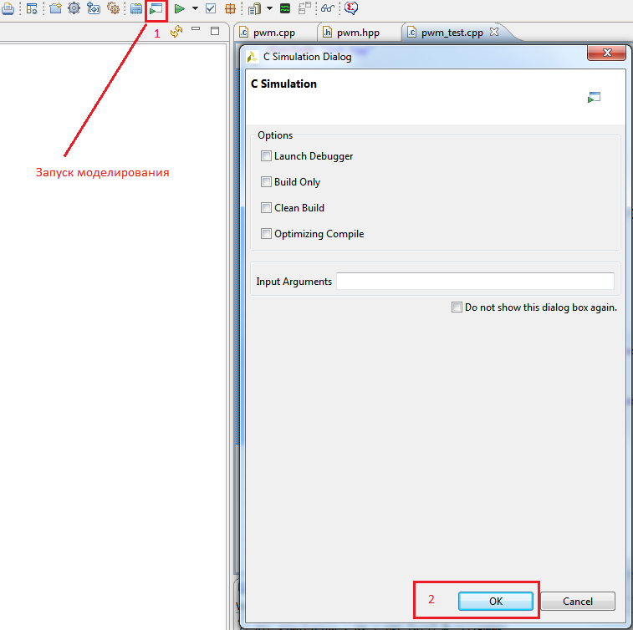
Task: Enable the Launch Debugger checkbox
Action: click(x=267, y=156)
